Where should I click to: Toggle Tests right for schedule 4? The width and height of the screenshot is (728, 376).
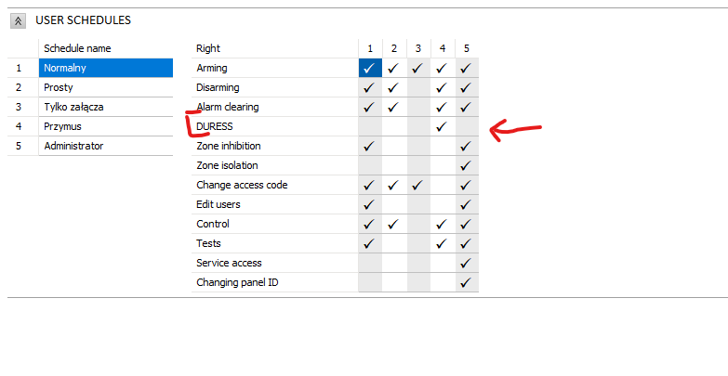pos(443,243)
